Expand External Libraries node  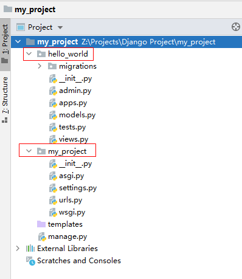point(18,249)
